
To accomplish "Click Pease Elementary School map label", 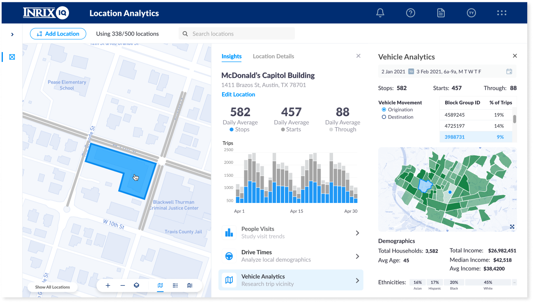I will 67,85.
